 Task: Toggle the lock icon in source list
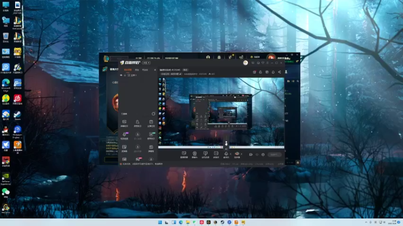pos(125,75)
